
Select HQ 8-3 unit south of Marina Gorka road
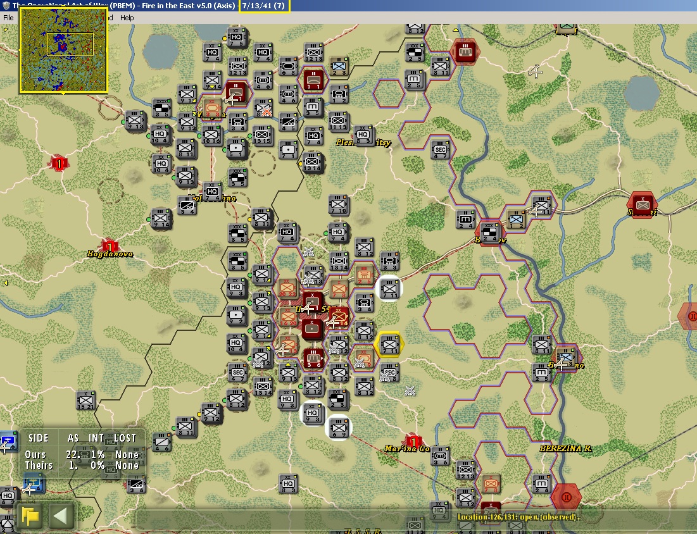click(x=288, y=484)
